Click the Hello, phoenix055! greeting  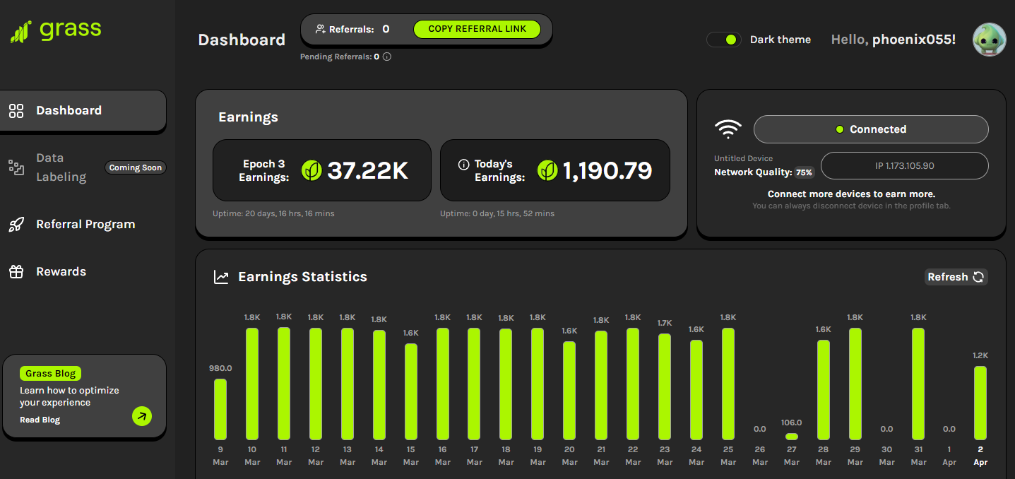click(894, 40)
